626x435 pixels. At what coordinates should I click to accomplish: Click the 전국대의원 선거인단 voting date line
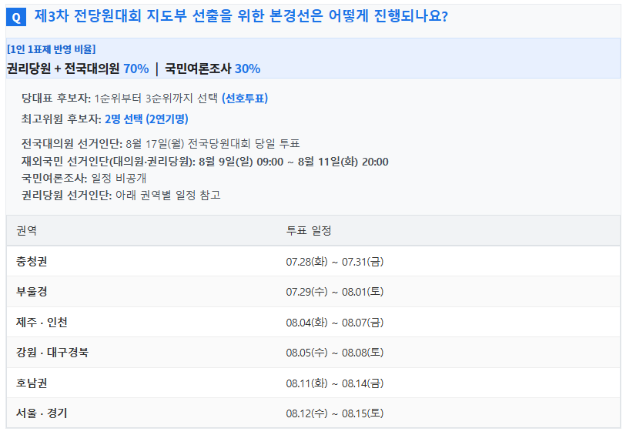[160, 144]
